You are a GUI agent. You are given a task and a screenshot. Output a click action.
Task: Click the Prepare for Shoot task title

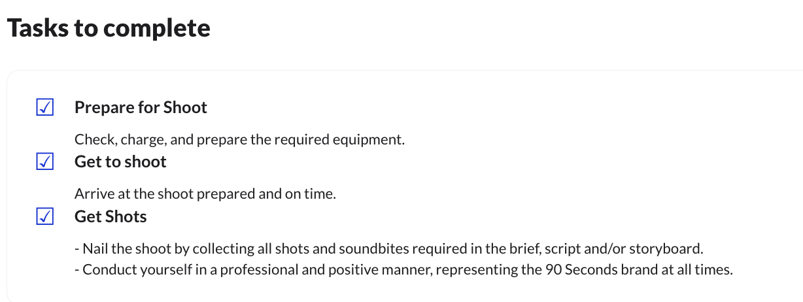coord(141,108)
